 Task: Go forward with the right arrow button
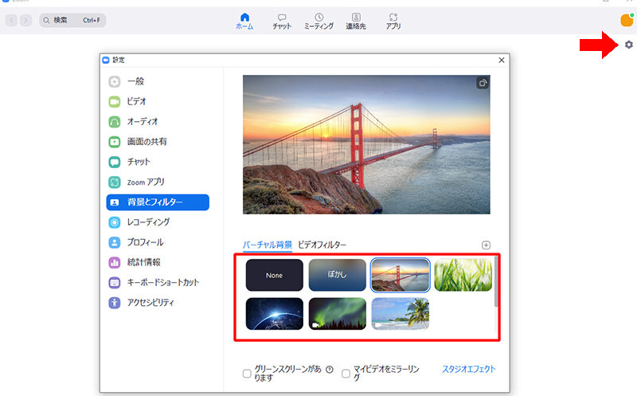25,20
